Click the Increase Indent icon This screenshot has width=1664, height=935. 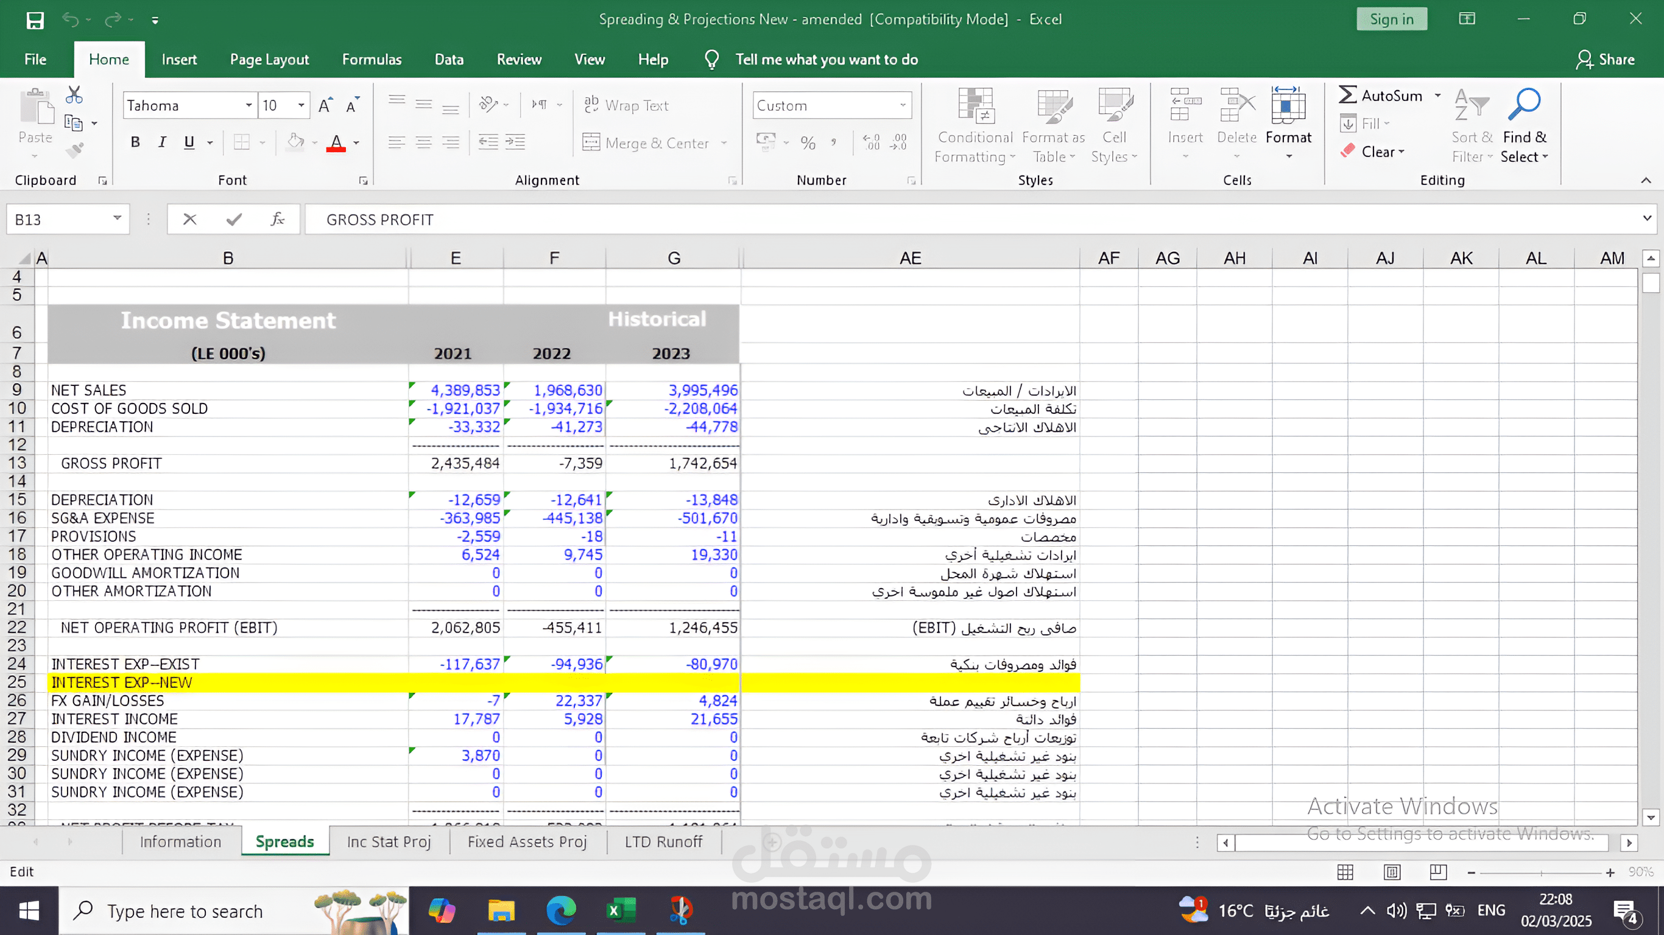[515, 142]
